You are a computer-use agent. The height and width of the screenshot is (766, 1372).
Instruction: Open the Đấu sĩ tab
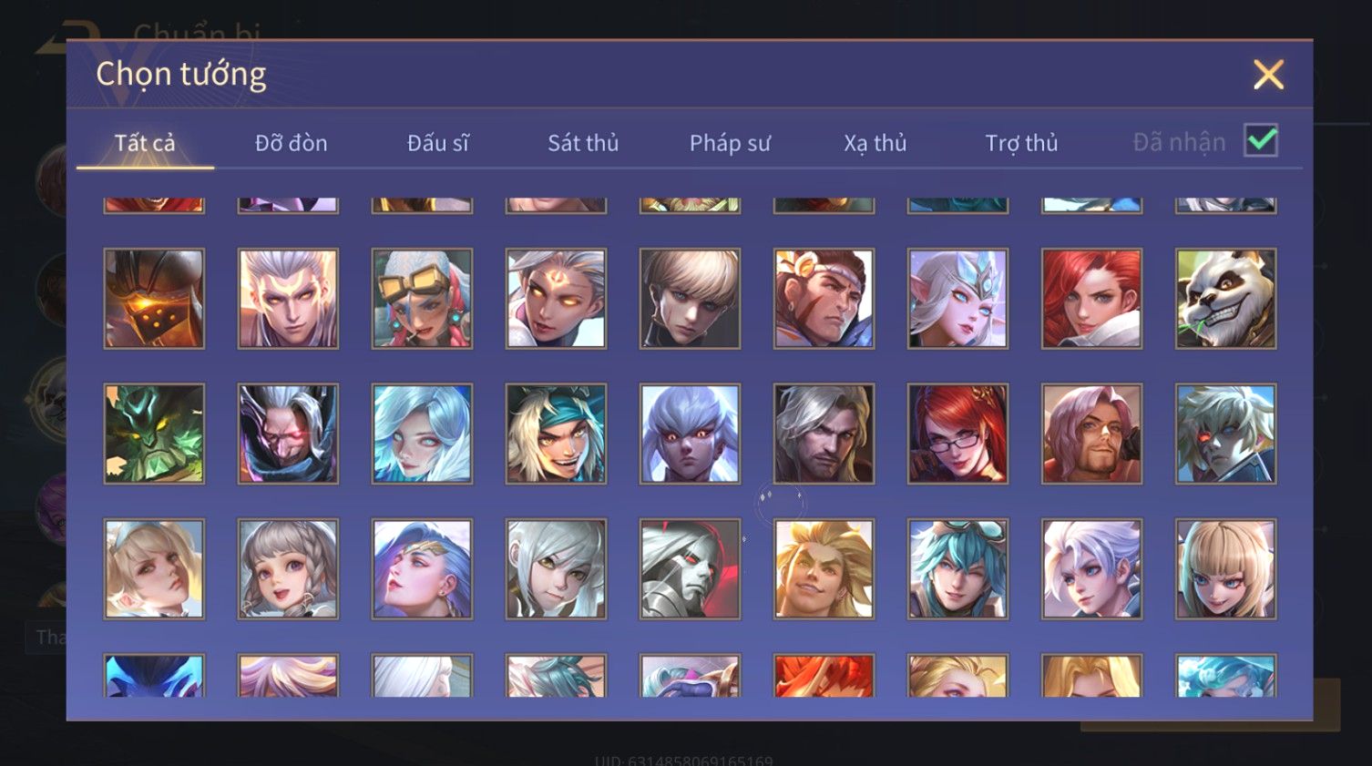point(437,143)
